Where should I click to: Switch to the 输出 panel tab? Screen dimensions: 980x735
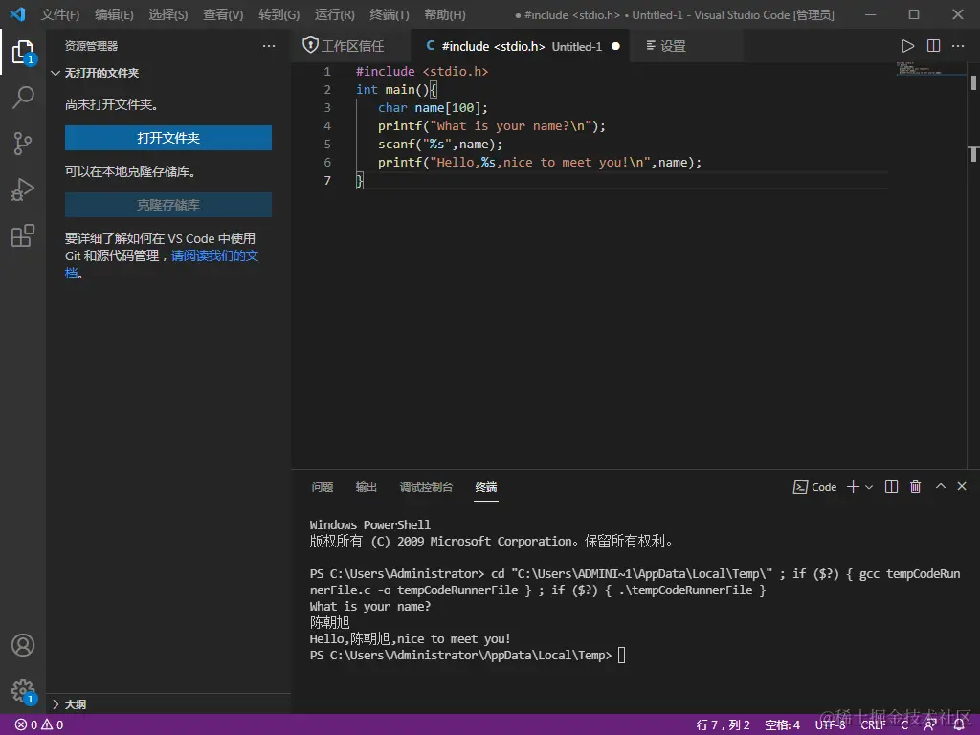pos(367,487)
